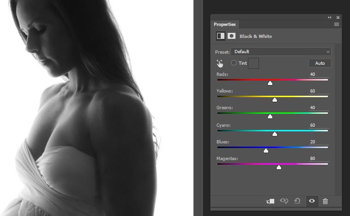Click the Auto button

coord(320,63)
